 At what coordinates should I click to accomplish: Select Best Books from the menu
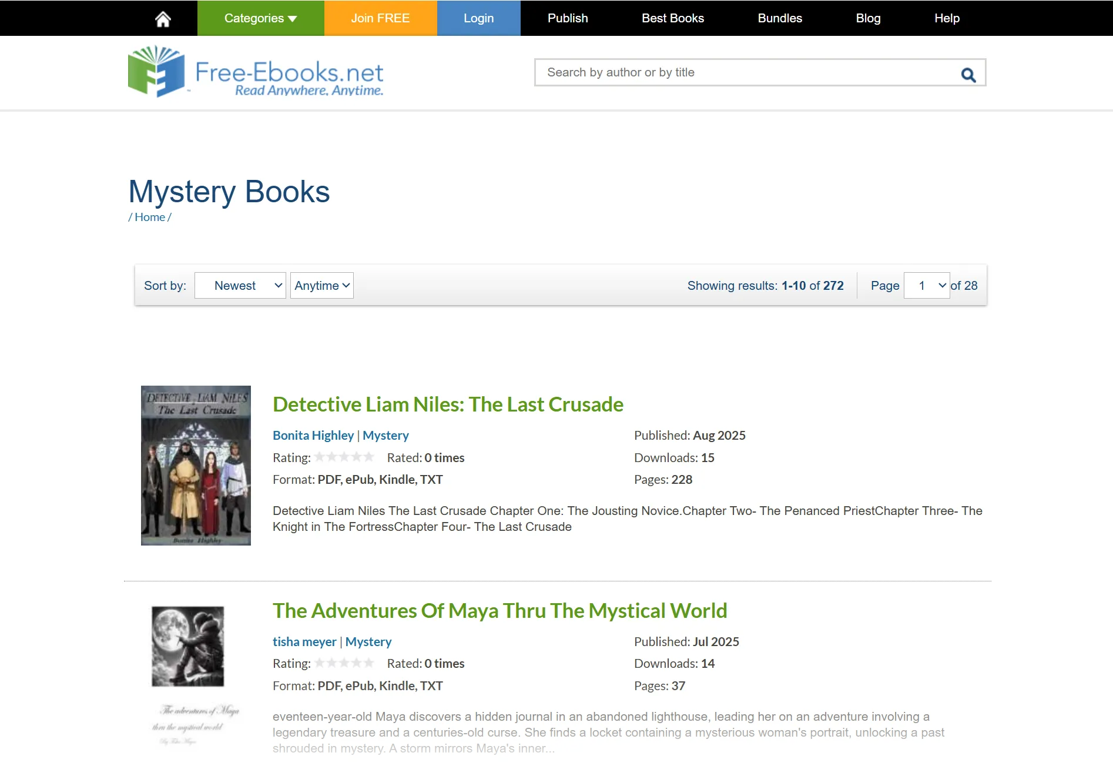coord(672,18)
